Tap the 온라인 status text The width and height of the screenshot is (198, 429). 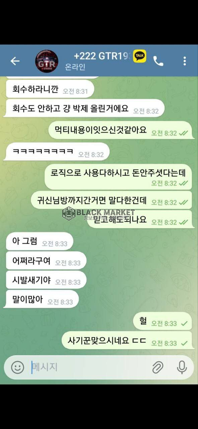pyautogui.click(x=75, y=67)
